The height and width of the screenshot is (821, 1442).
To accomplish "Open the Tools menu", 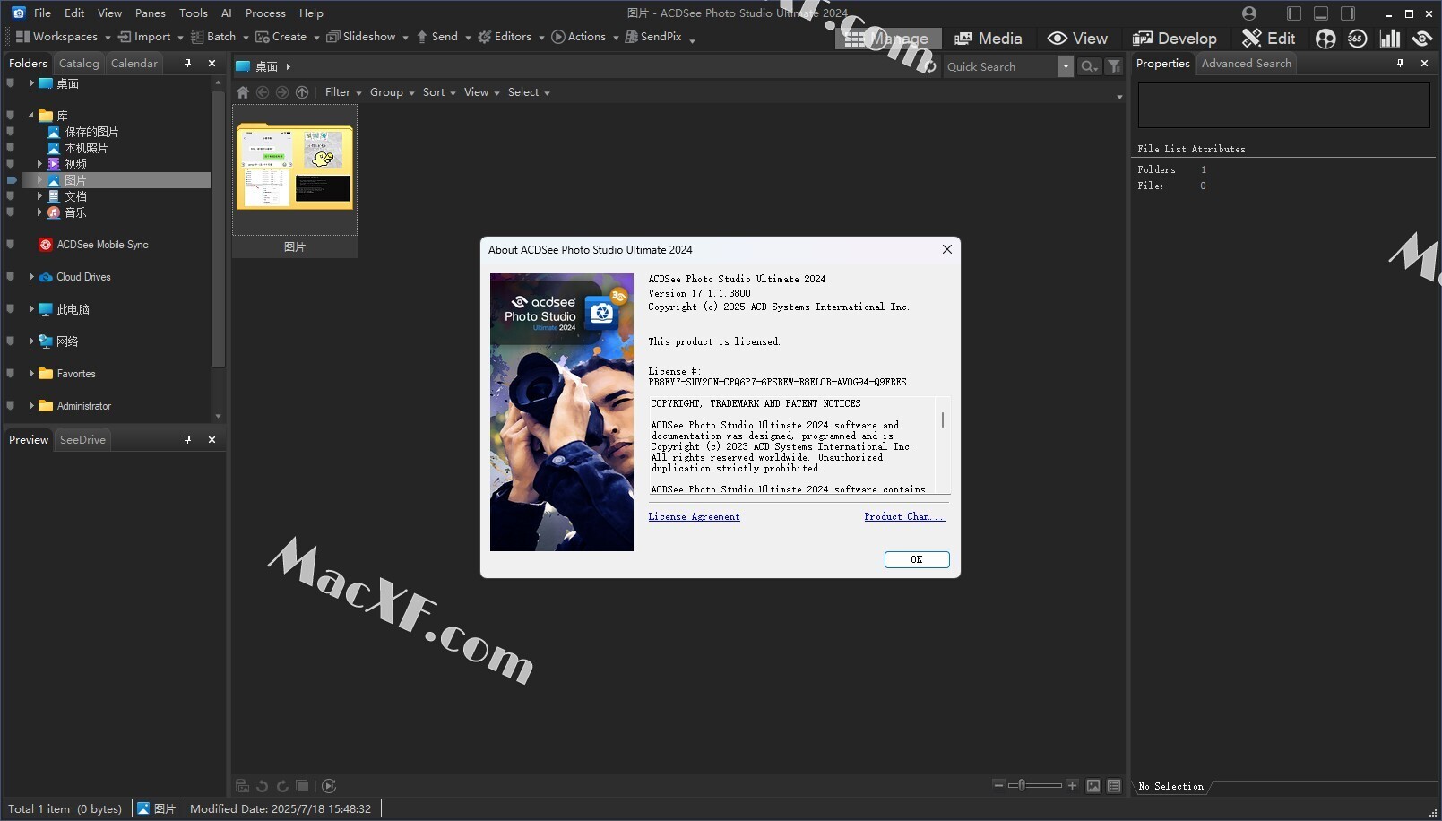I will tap(193, 13).
